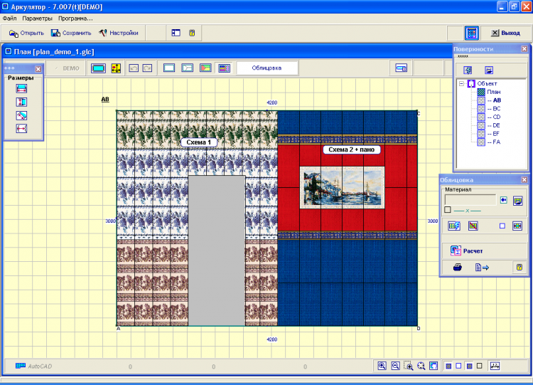Click the zoom in magnifier icon
533x385 pixels.
(382, 366)
